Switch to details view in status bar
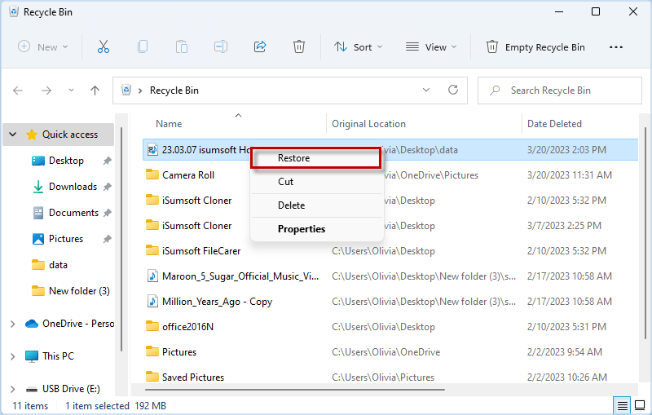Image resolution: width=652 pixels, height=415 pixels. (x=622, y=405)
